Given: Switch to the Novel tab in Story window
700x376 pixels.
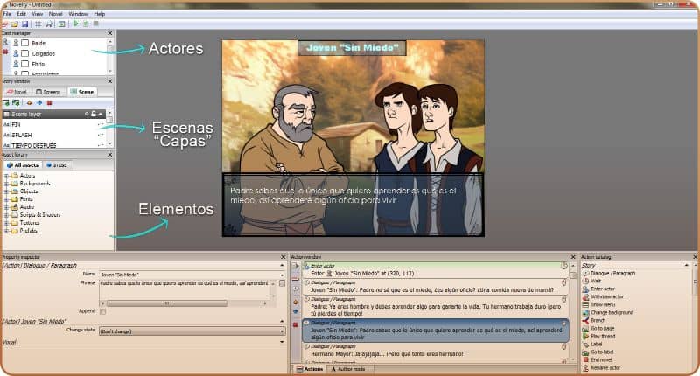Looking at the screenshot, I should click(17, 92).
